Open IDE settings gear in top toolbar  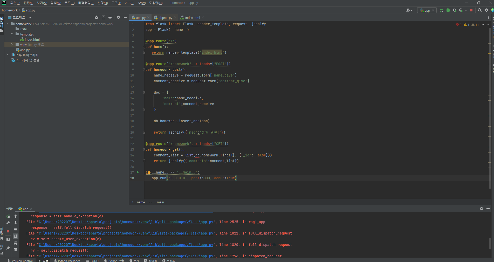[486, 10]
